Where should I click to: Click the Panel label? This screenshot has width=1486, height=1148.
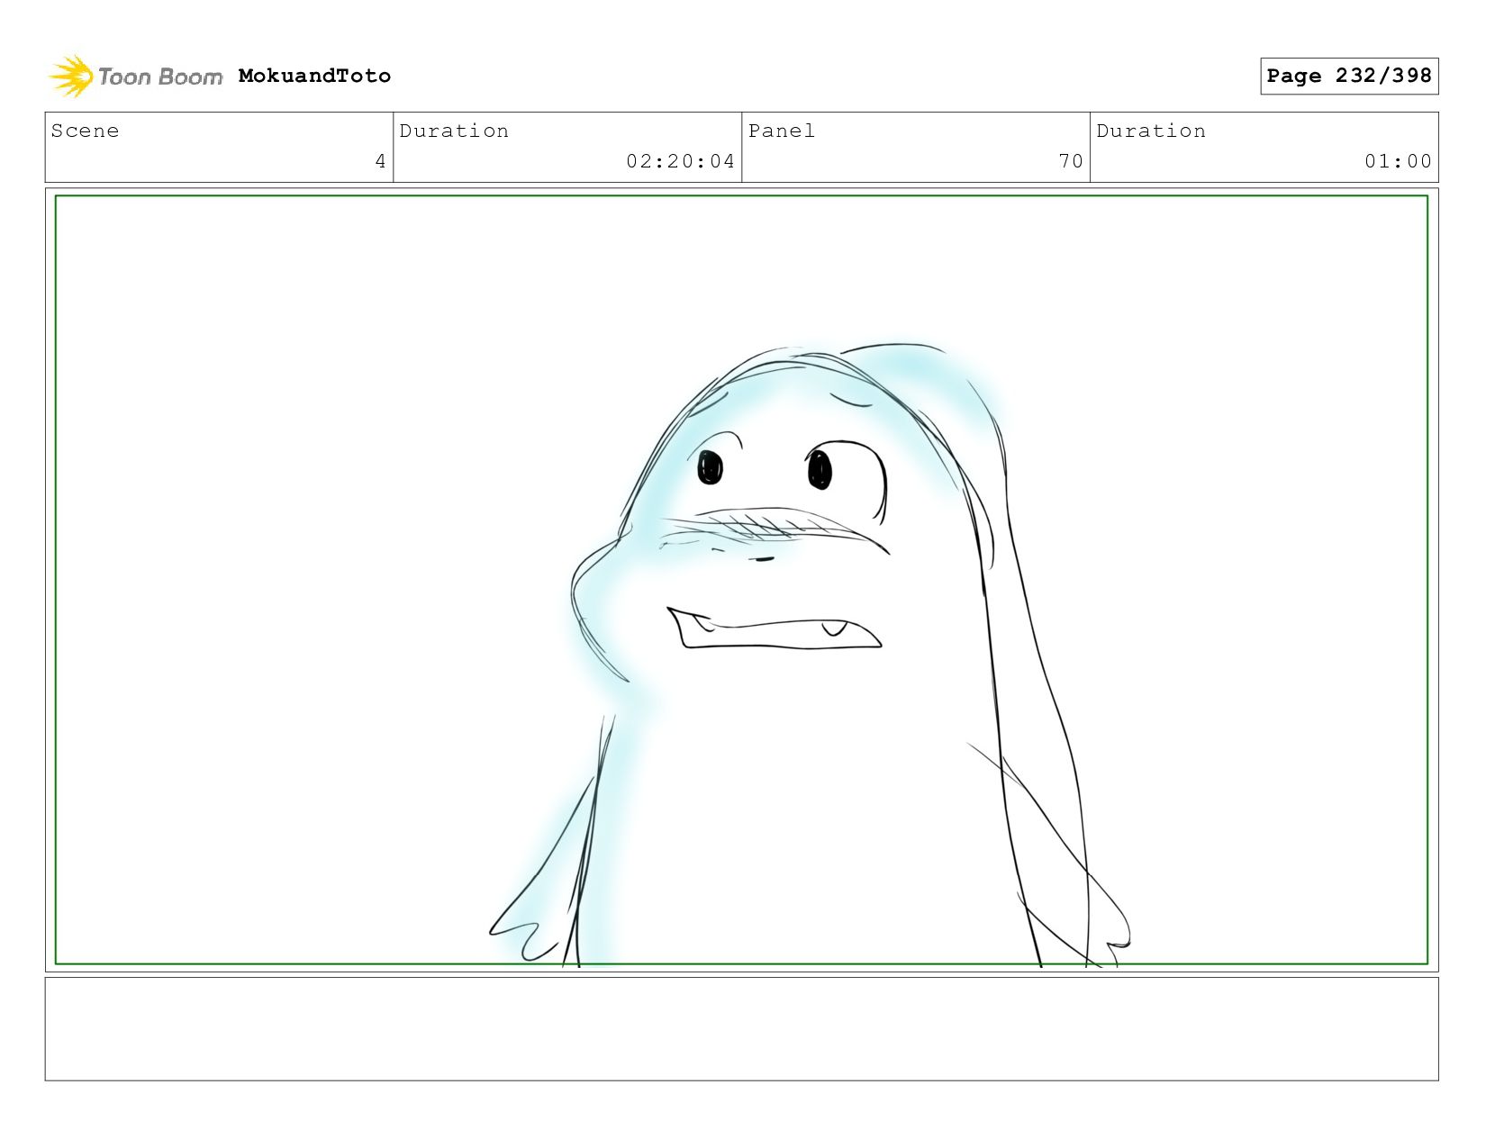(x=782, y=131)
